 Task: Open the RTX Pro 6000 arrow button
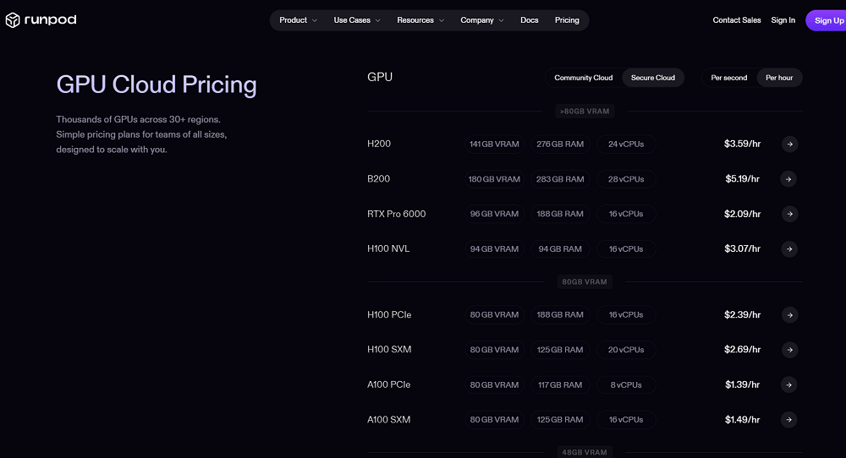click(788, 214)
